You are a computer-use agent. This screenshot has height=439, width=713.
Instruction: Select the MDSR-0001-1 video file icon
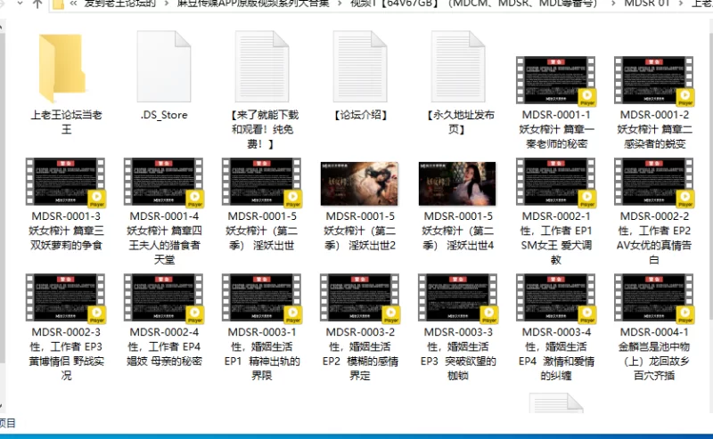(555, 80)
